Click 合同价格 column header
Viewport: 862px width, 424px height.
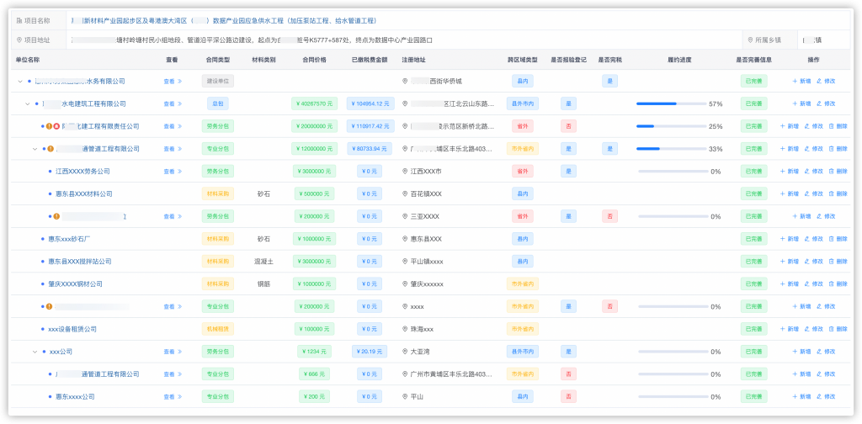point(314,60)
